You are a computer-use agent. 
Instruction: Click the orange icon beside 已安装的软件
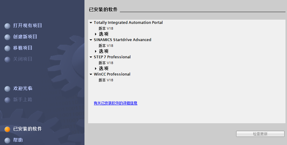coord(7,129)
